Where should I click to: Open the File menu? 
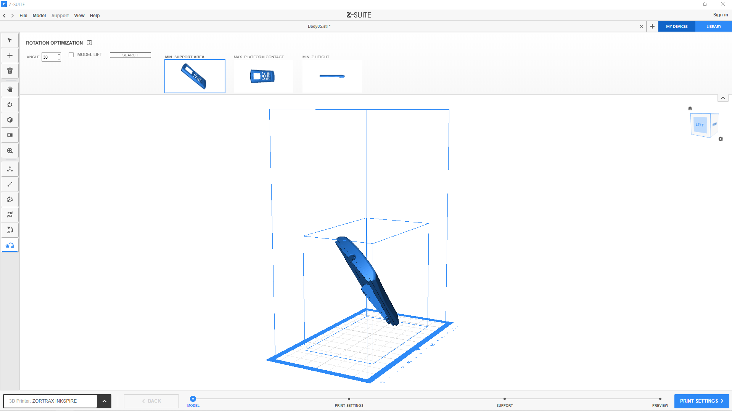click(x=23, y=16)
